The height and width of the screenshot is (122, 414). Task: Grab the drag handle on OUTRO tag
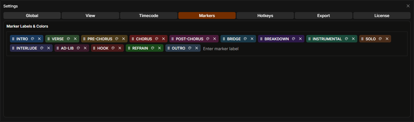[x=169, y=48]
